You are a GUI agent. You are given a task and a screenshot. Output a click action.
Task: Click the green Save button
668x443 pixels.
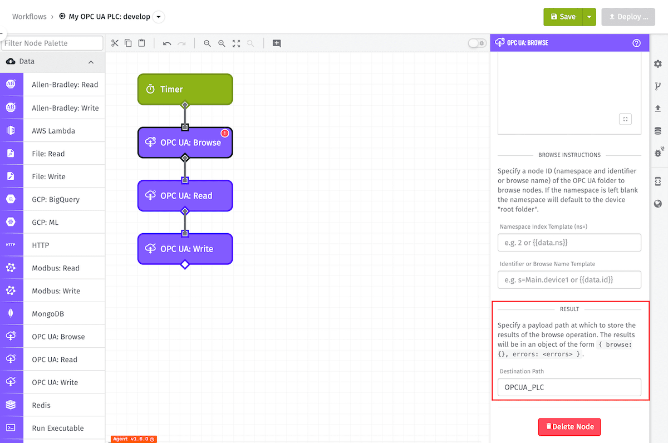pyautogui.click(x=563, y=17)
